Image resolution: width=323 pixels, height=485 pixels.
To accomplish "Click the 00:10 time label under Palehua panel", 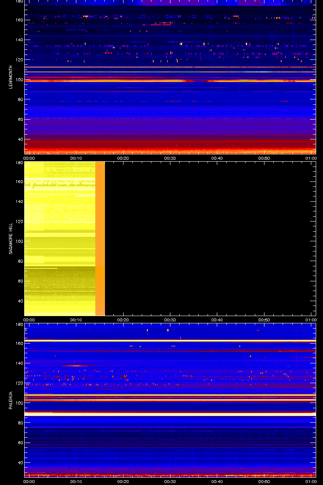I will coord(76,482).
